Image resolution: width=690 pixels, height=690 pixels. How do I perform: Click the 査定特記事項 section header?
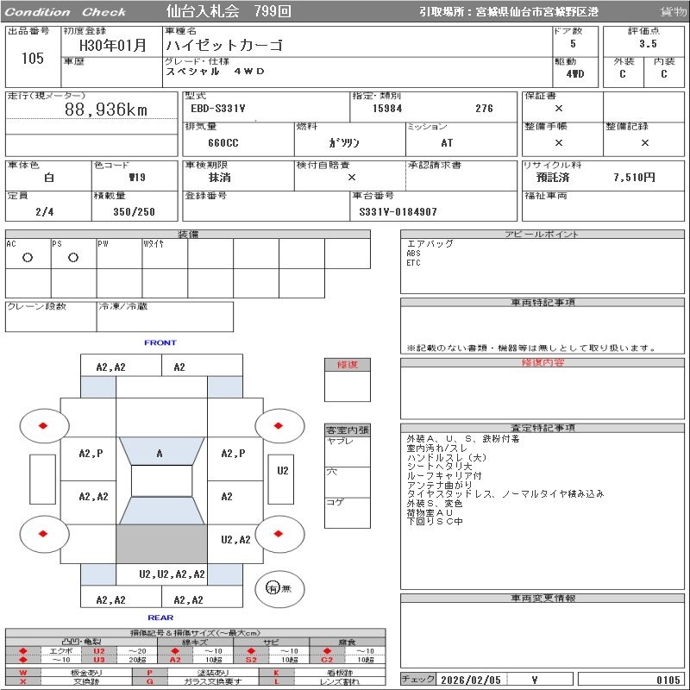[x=543, y=428]
